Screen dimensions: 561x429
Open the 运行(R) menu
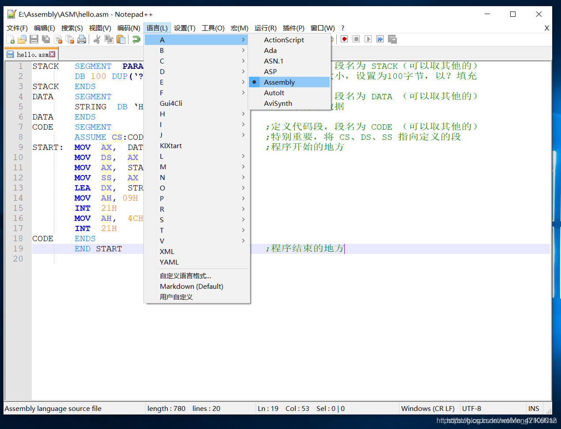[x=266, y=28]
